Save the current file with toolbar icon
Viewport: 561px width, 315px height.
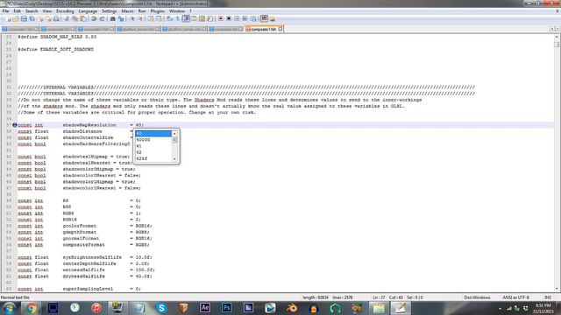click(x=24, y=18)
